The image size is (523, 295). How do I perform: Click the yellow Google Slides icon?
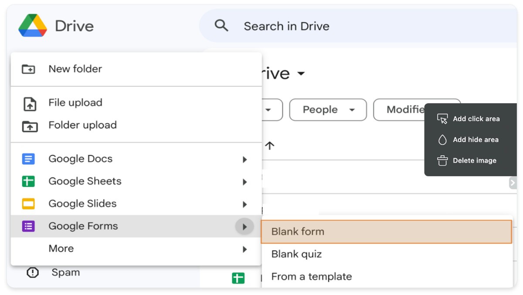(x=28, y=204)
